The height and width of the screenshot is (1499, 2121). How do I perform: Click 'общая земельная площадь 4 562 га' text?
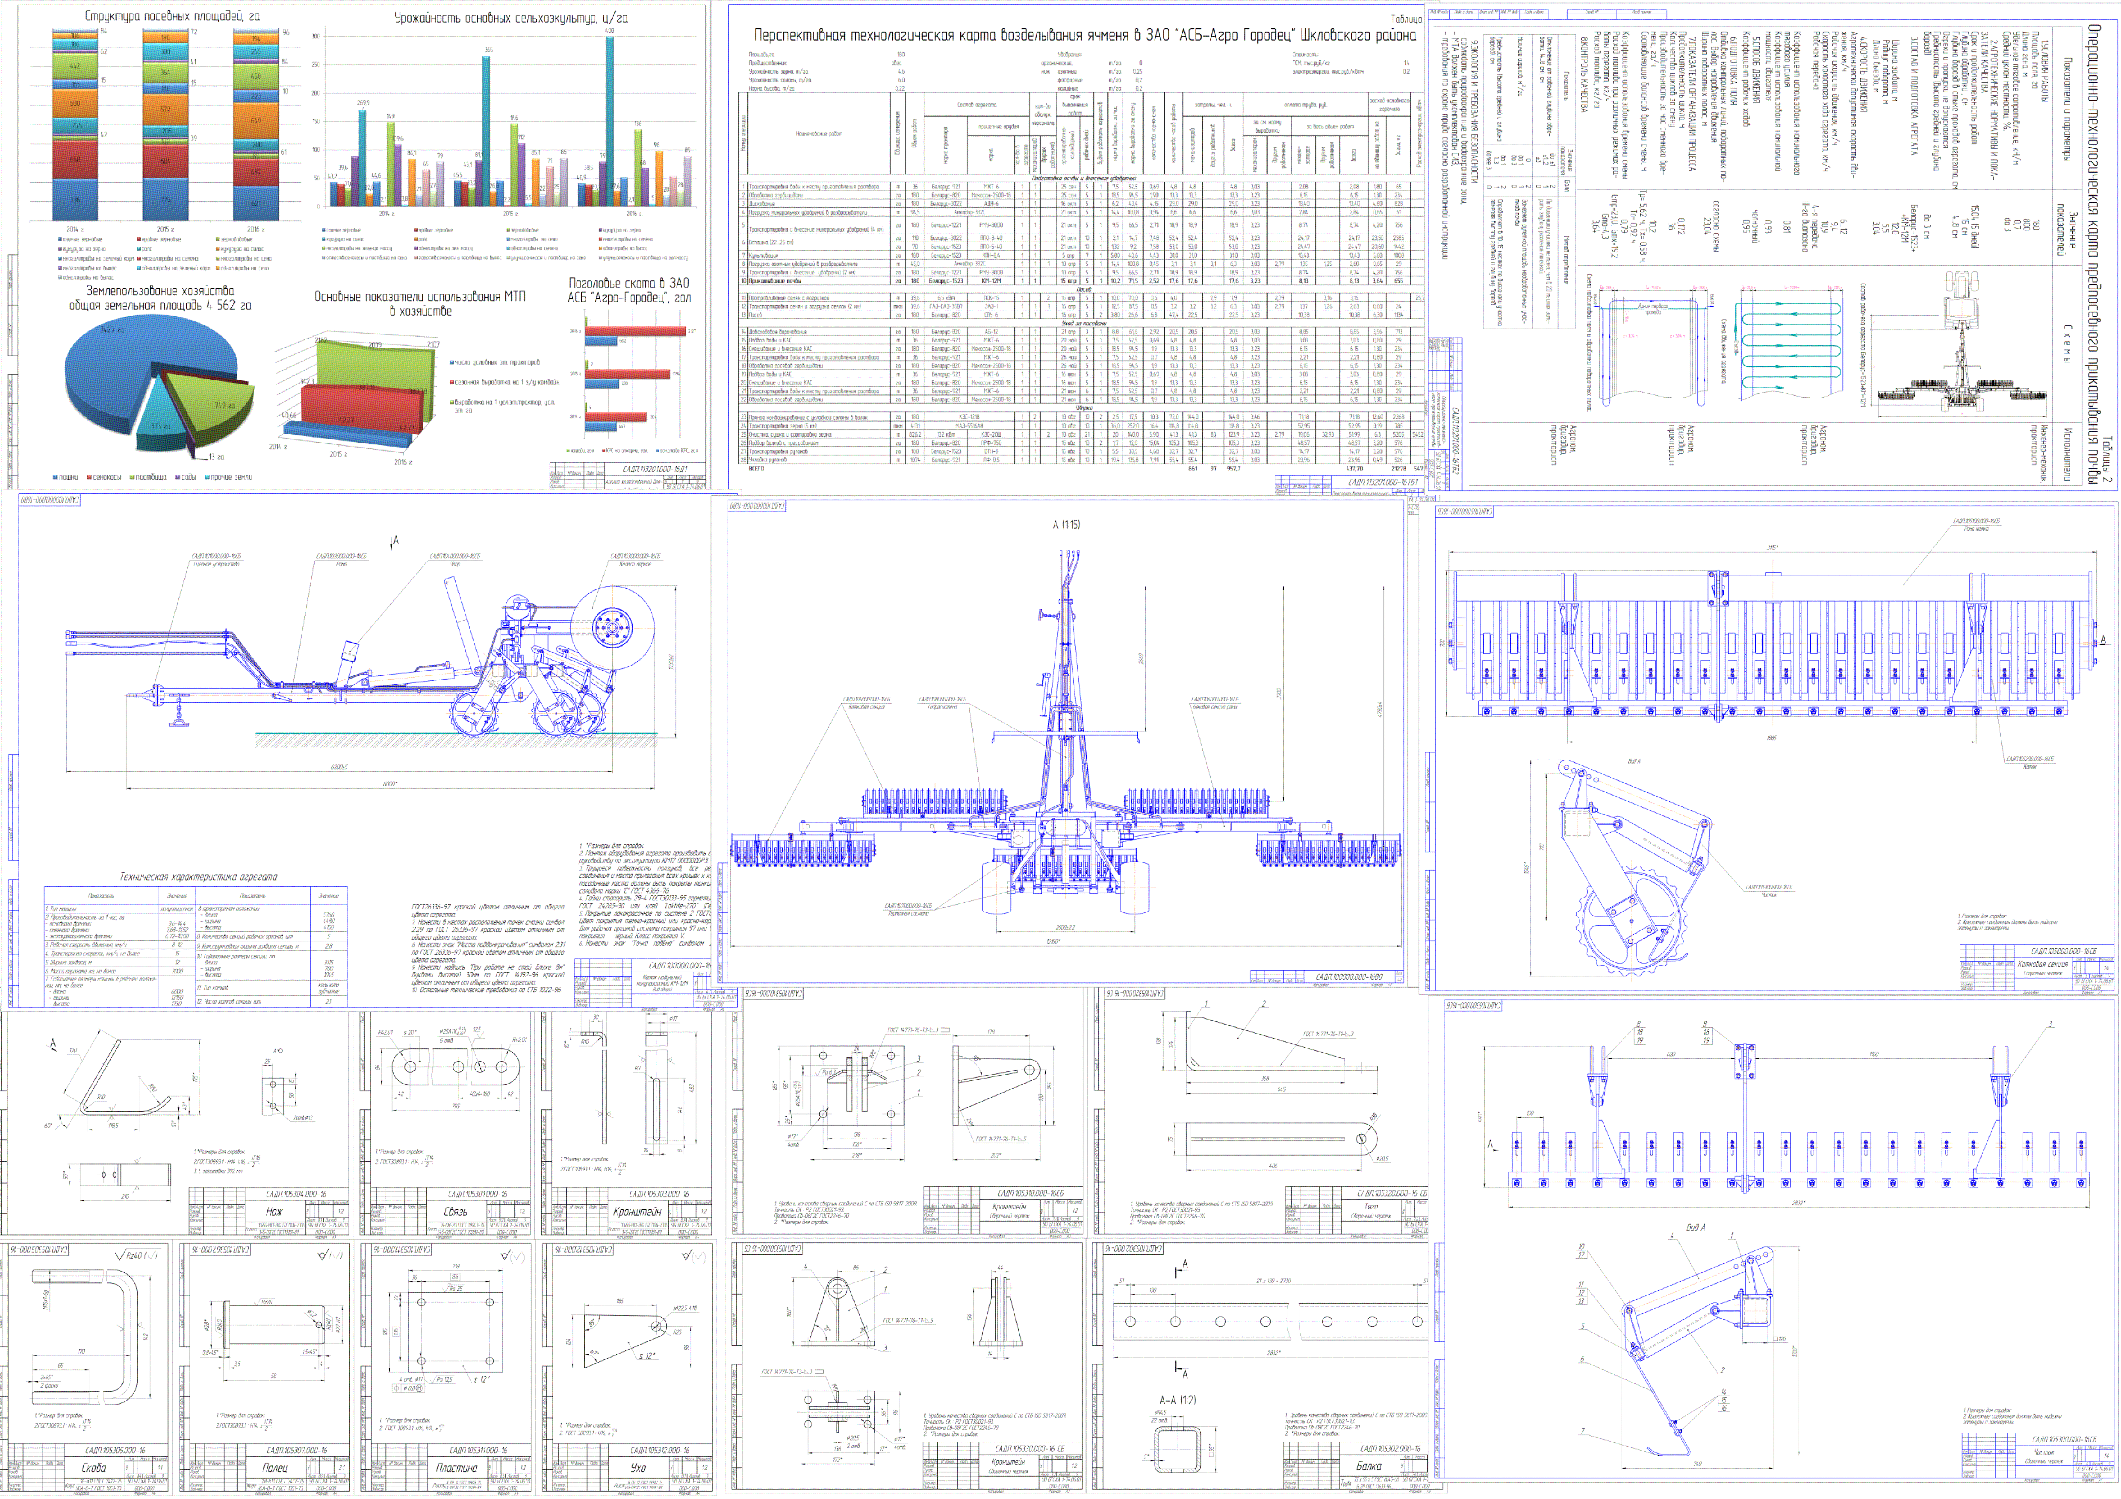point(160,306)
